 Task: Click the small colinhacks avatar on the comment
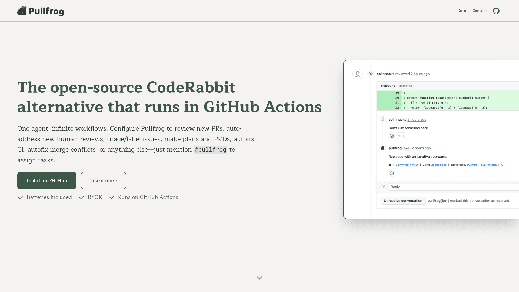(x=382, y=119)
